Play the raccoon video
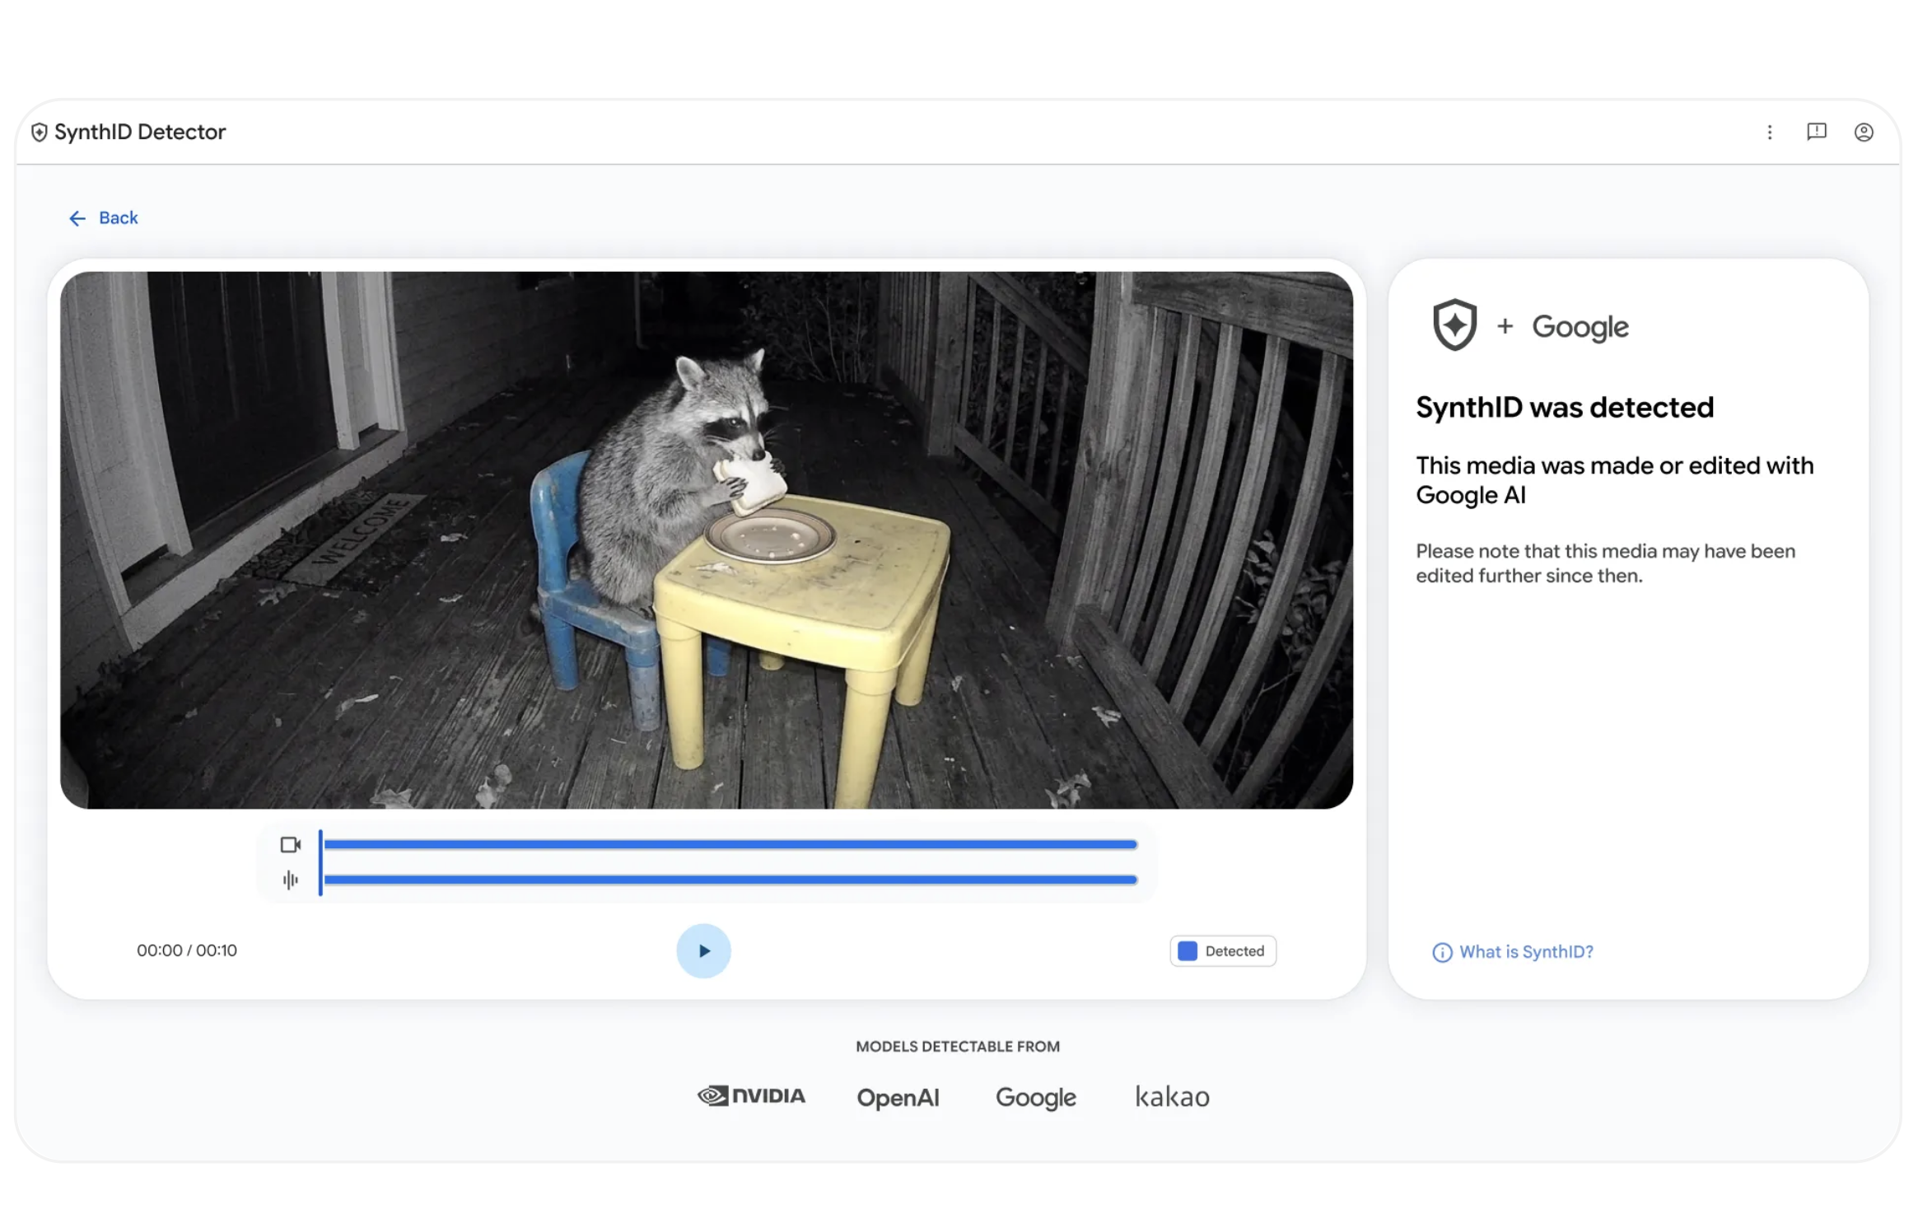The height and width of the screenshot is (1214, 1932). tap(703, 950)
